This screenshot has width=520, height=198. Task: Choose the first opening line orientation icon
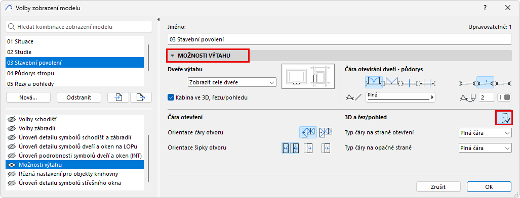(x=308, y=132)
